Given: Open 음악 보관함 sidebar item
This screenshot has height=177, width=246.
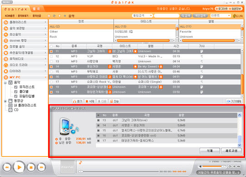Looking at the screenshot, I should coord(25,28).
